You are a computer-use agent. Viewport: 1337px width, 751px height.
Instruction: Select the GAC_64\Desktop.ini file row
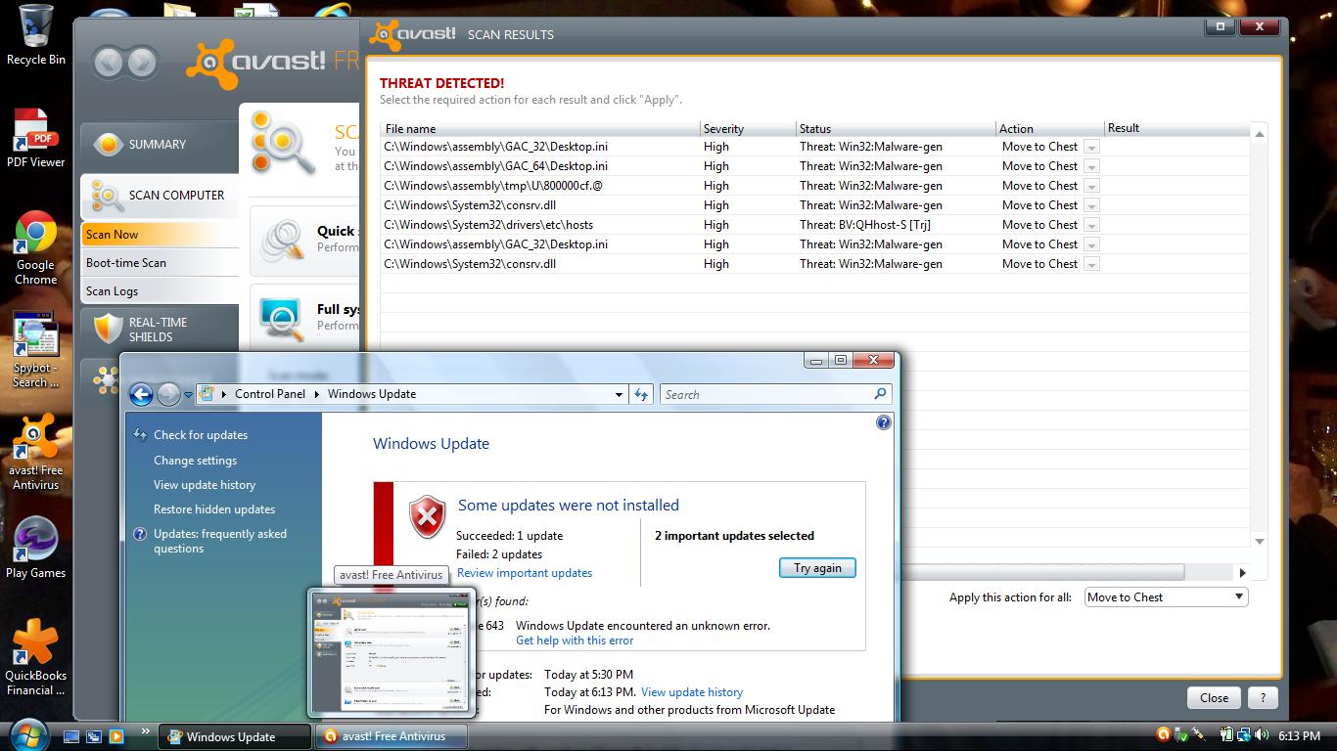[814, 166]
